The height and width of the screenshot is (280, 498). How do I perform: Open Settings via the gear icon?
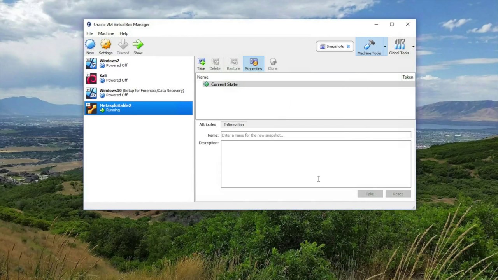[105, 44]
